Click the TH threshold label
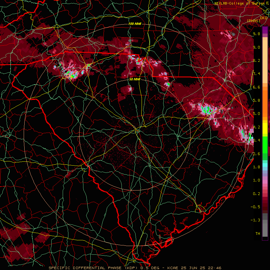Image resolution: width=270 pixels, height=270 pixels. click(258, 234)
